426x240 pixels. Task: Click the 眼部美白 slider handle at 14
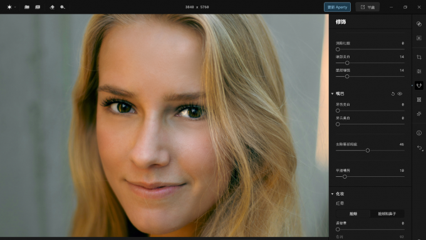(347, 63)
